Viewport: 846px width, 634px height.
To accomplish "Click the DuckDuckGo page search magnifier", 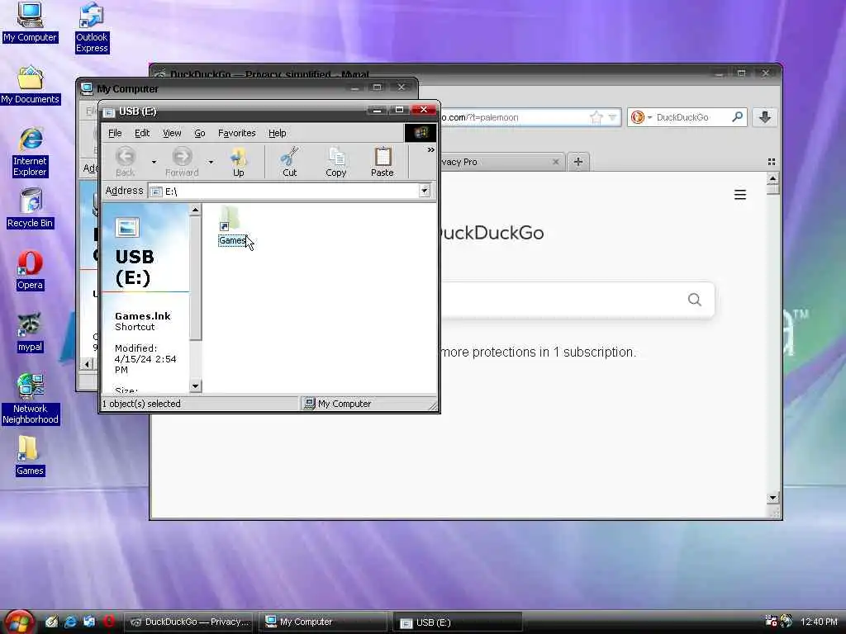I will [x=694, y=299].
